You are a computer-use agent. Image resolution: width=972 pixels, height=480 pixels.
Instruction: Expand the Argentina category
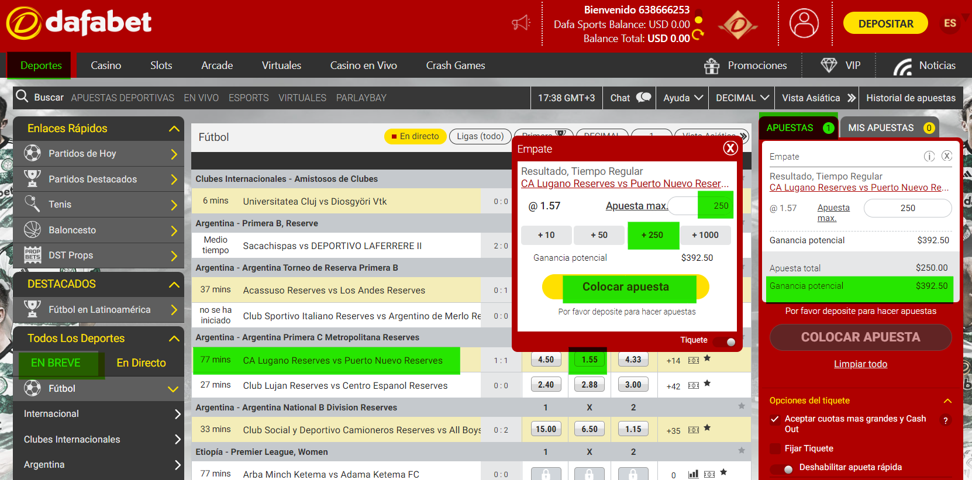[x=178, y=465]
